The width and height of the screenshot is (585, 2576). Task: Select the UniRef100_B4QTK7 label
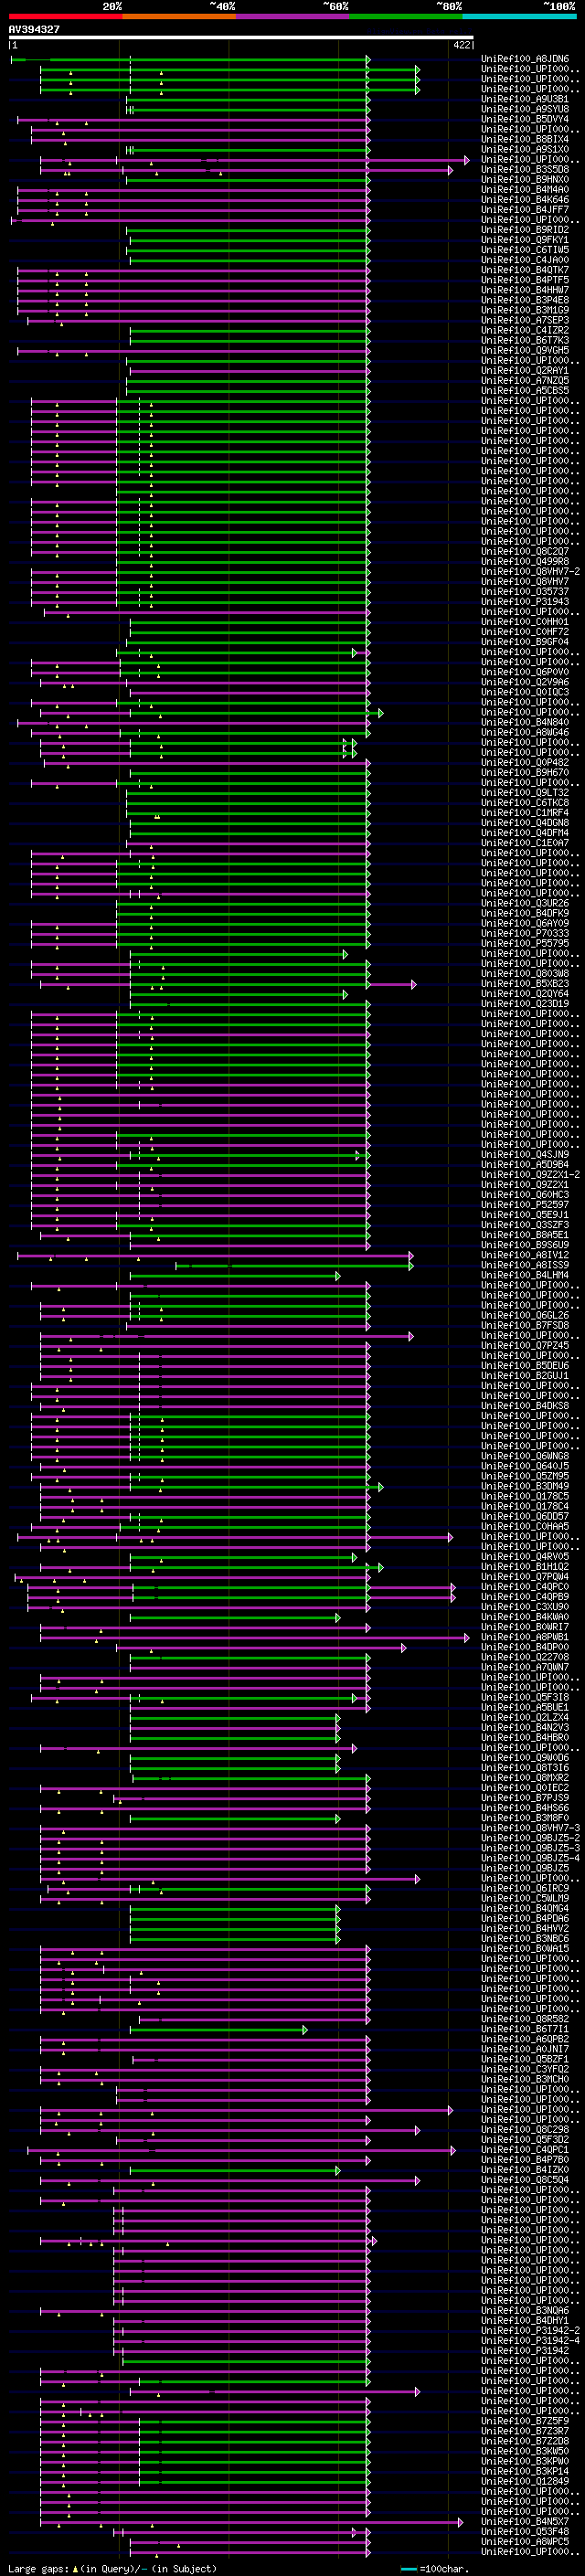pos(525,270)
